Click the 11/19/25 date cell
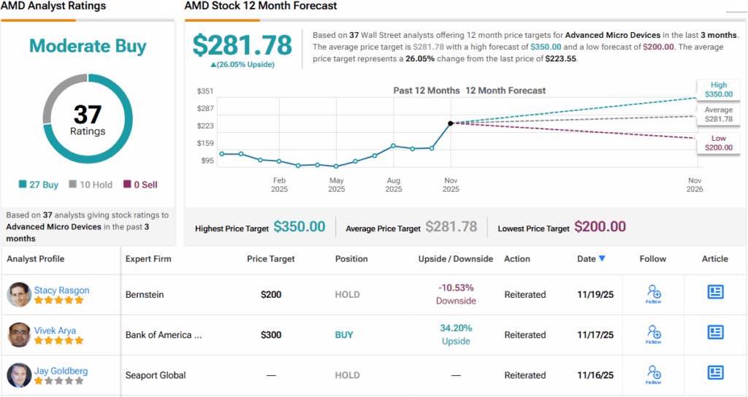This screenshot has height=397, width=748. coord(595,295)
